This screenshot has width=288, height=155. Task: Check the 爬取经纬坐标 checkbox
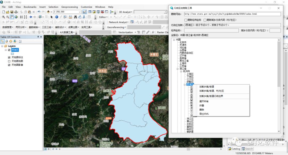[x=186, y=20]
